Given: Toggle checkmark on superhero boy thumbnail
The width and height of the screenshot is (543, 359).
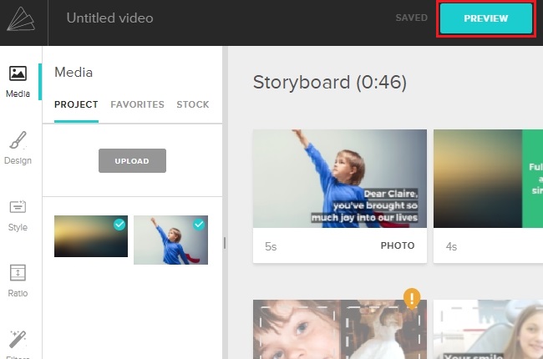Looking at the screenshot, I should pos(199,225).
